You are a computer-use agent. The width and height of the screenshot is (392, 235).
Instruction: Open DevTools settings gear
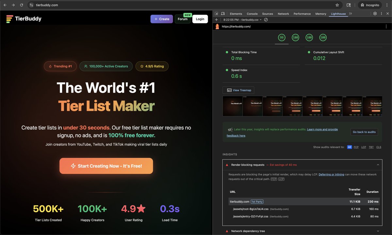coord(375,14)
